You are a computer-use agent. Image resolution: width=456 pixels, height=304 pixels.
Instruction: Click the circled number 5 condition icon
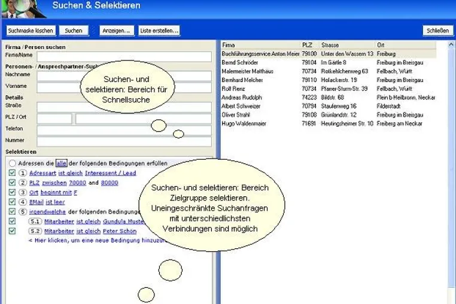coord(23,211)
